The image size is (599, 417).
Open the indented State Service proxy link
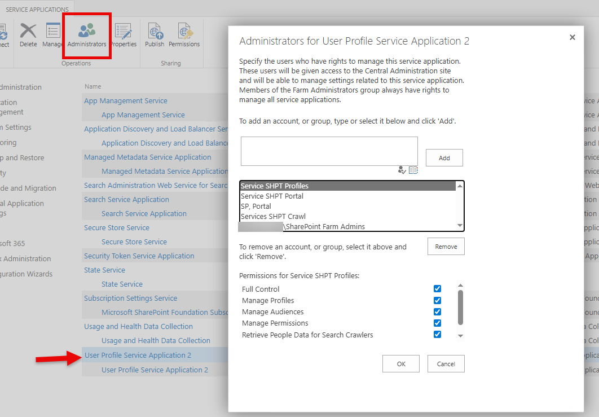tap(122, 284)
